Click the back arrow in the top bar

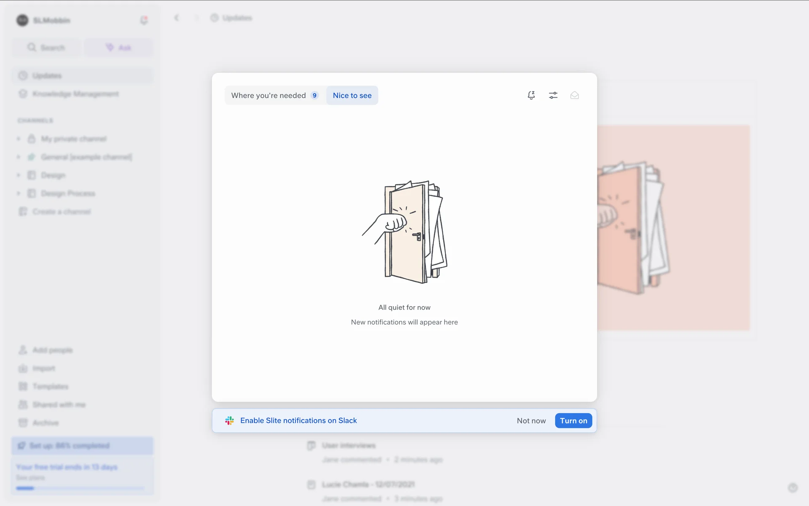pos(177,18)
